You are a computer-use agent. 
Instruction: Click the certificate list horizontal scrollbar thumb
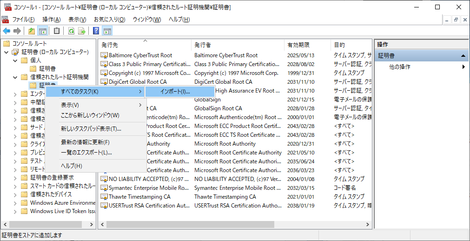click(x=190, y=225)
